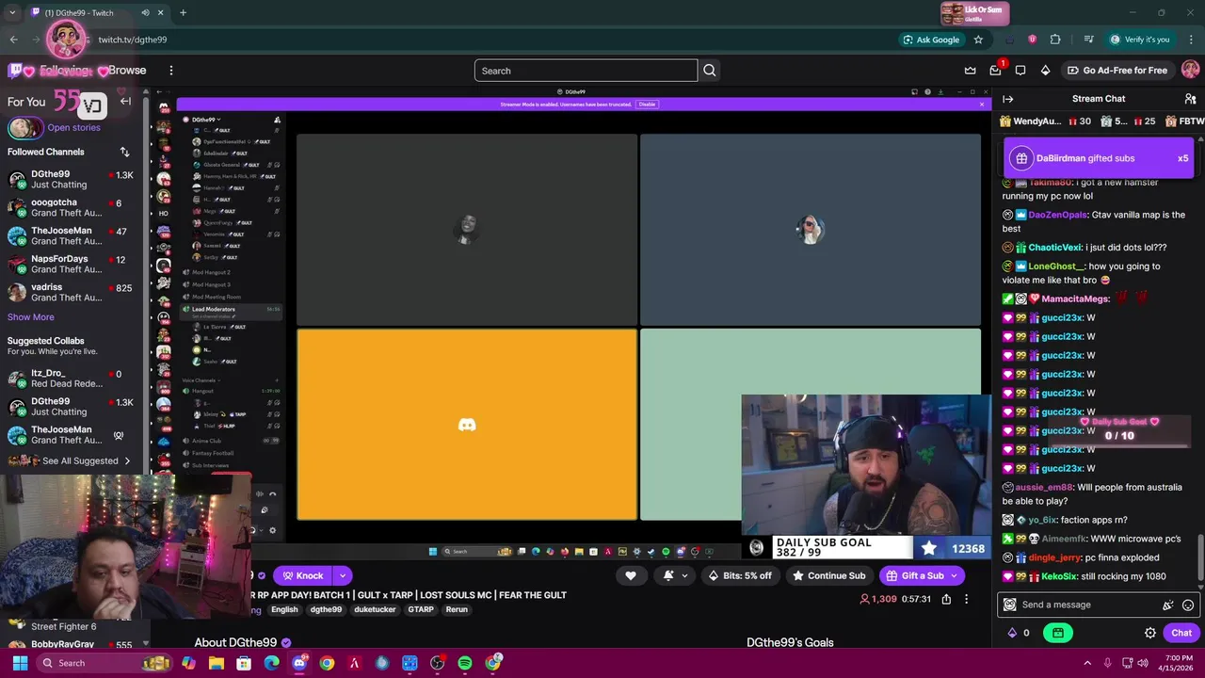Open Following tab
Image resolution: width=1205 pixels, height=678 pixels.
pos(65,71)
